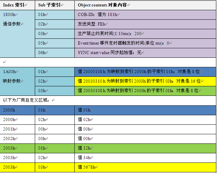Click the 'Object contents 对象内容' header cell
217x173 pixels.
click(x=145, y=5)
